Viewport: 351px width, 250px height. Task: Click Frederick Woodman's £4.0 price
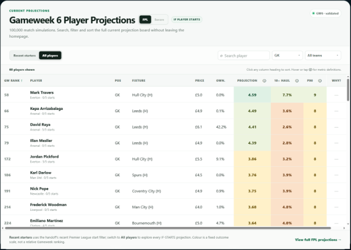click(x=199, y=207)
